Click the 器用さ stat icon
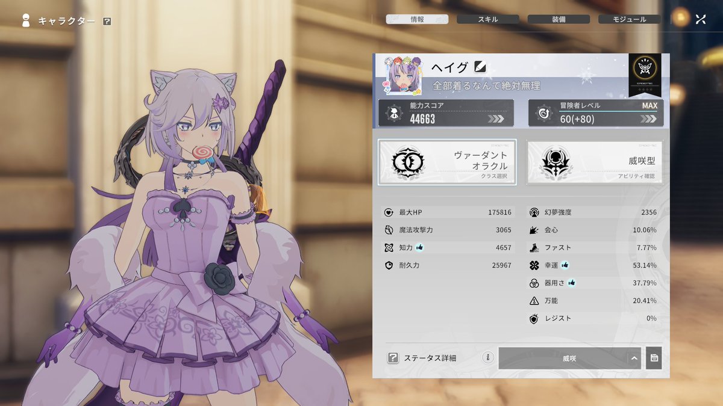This screenshot has width=723, height=406. coord(534,283)
